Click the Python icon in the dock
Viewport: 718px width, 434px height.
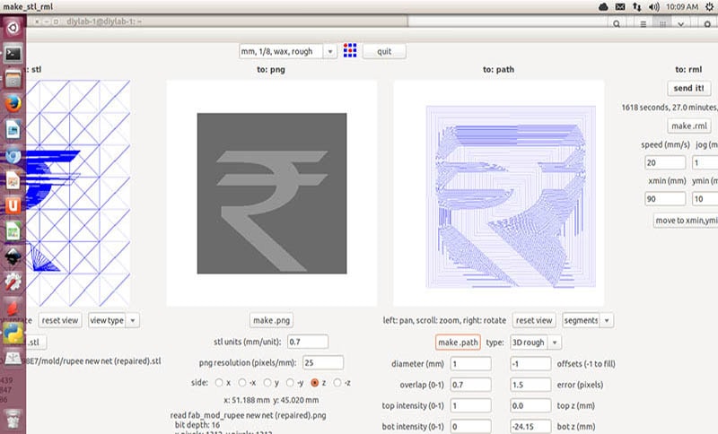pos(13,333)
